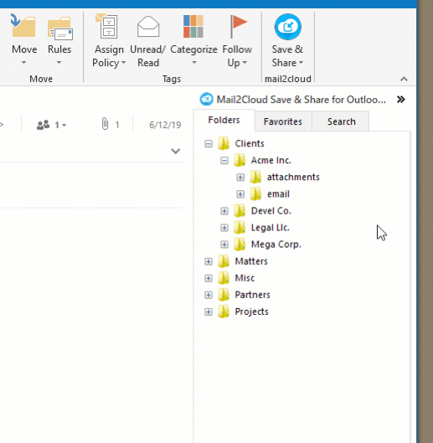Select the attachments folder
Screen dimensions: 433x443
point(293,178)
